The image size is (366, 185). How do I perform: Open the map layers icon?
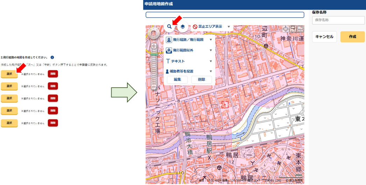[182, 27]
